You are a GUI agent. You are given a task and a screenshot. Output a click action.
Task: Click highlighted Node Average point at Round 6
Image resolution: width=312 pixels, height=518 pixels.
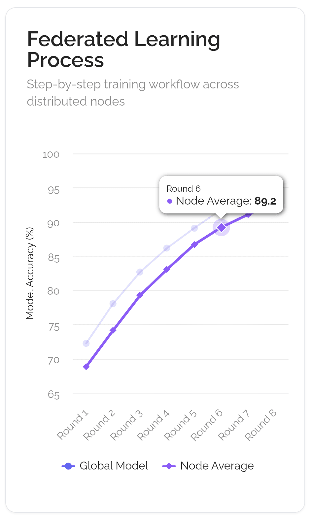221,227
